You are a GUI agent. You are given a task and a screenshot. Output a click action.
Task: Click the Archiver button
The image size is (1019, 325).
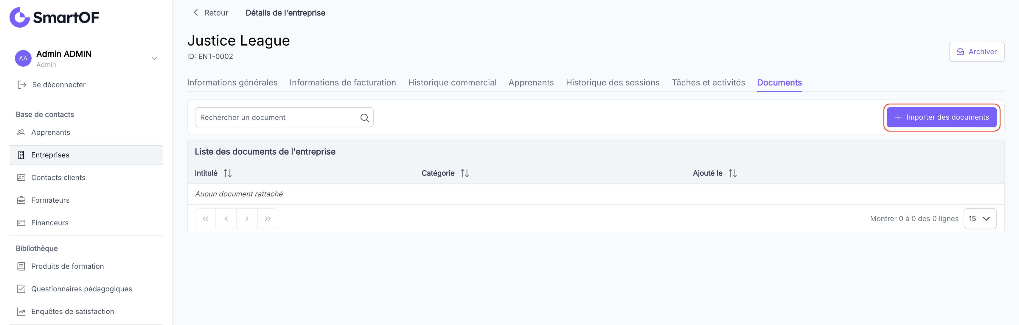coord(976,52)
